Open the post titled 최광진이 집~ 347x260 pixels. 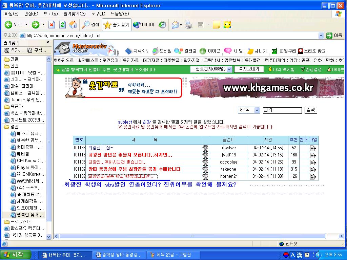pyautogui.click(x=101, y=148)
